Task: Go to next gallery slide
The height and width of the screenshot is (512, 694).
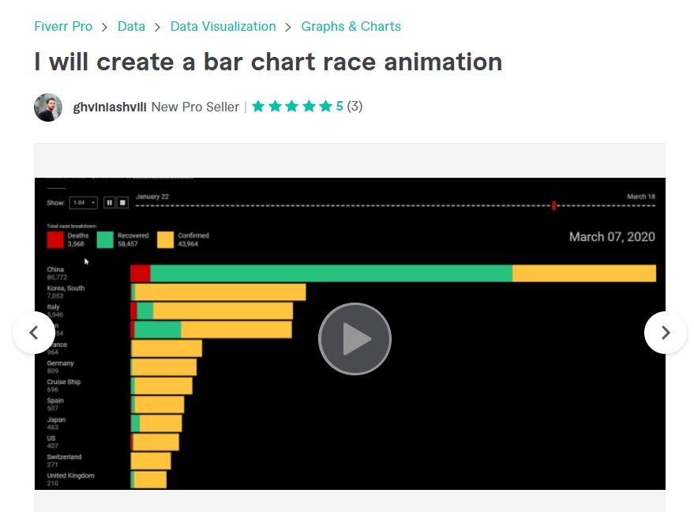Action: (x=666, y=333)
